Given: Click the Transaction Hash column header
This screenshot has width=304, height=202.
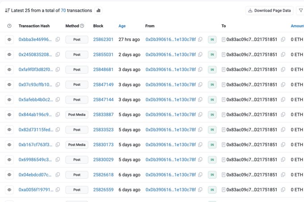Looking at the screenshot, I should coord(34,26).
